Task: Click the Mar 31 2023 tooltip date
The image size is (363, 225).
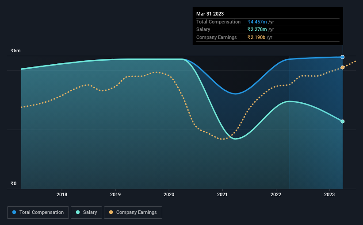Action: [x=210, y=14]
